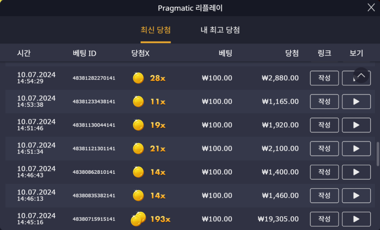This screenshot has height=230, width=380.
Task: Close the Pragmatic 리플레이 dialog
Action: pyautogui.click(x=371, y=7)
